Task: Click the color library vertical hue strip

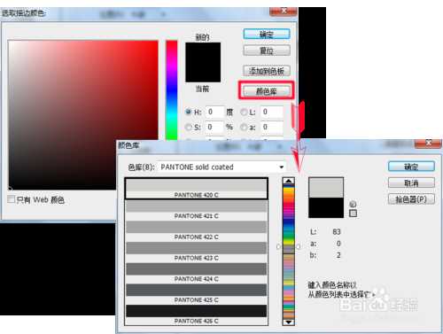Action: pyautogui.click(x=289, y=252)
